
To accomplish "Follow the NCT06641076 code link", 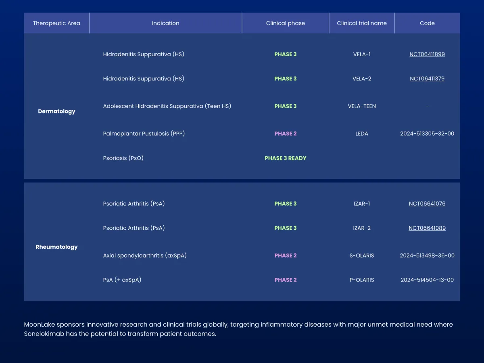I will 427,204.
